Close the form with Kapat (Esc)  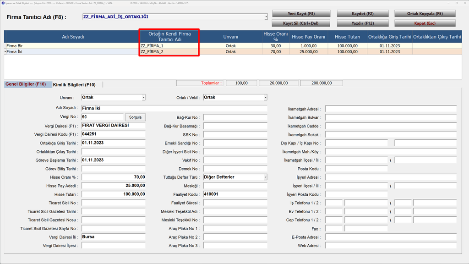425,23
